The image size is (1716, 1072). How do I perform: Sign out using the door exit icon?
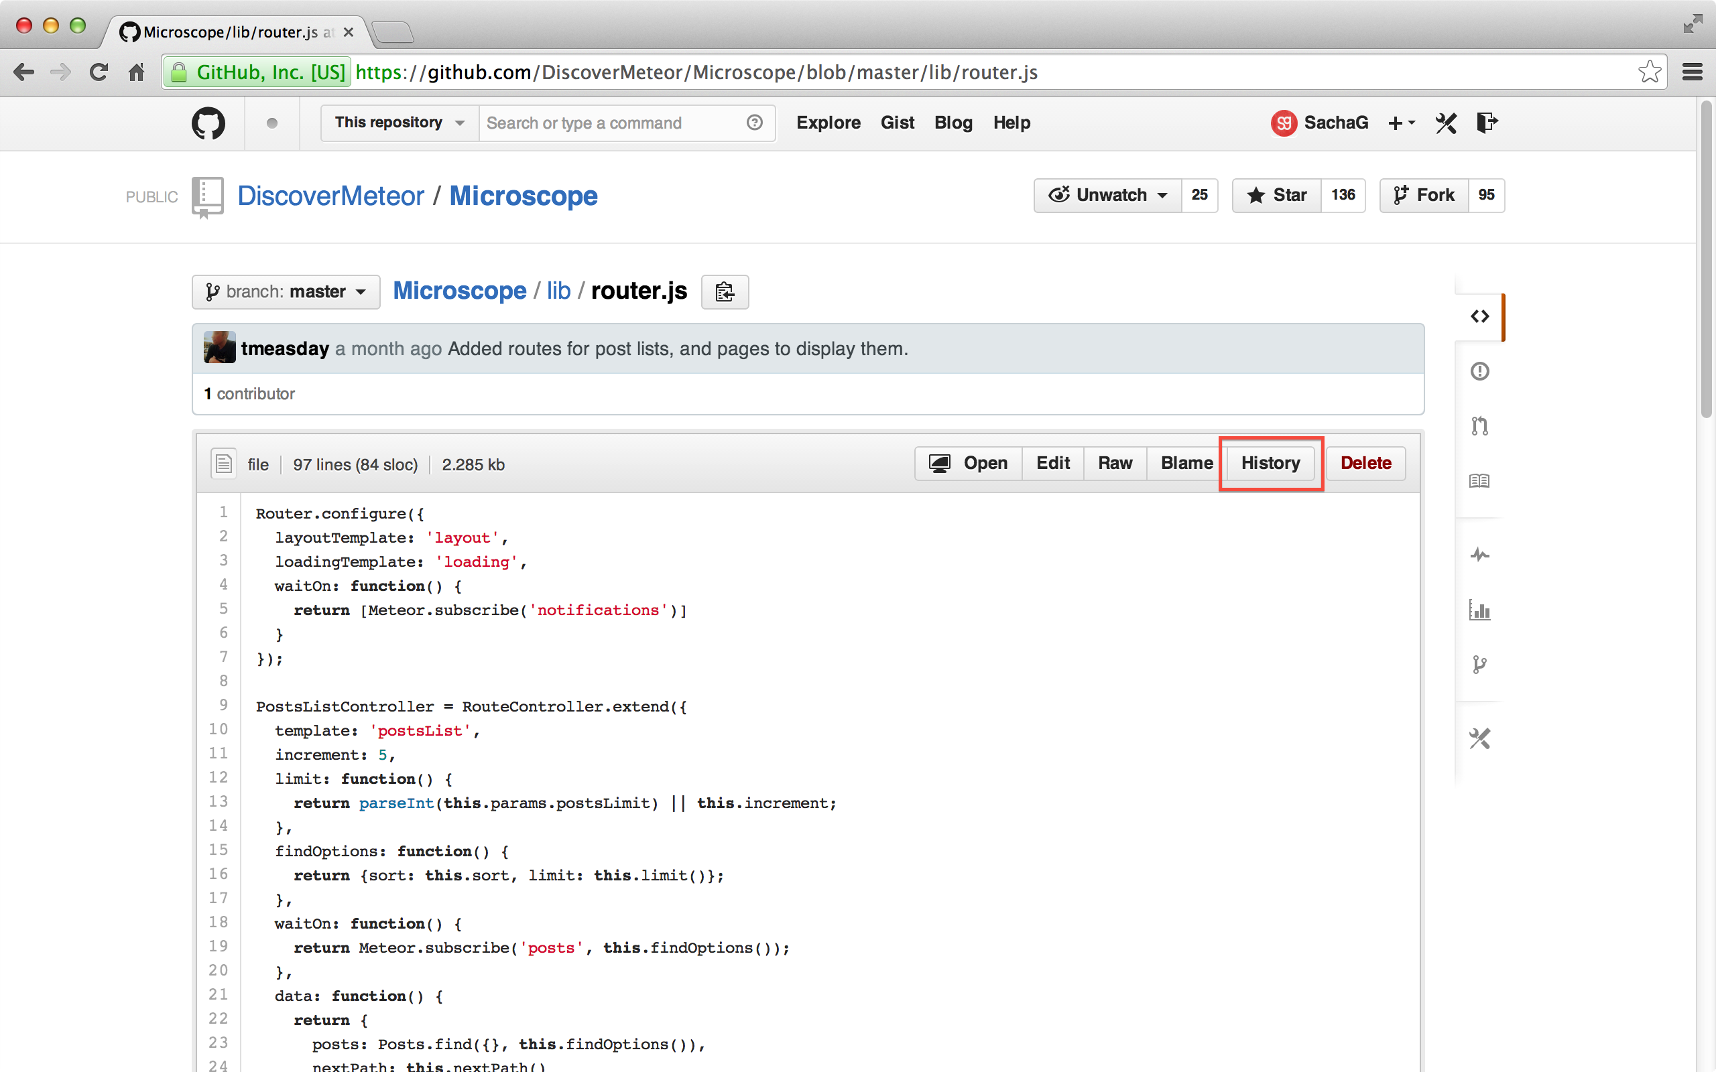(x=1487, y=123)
